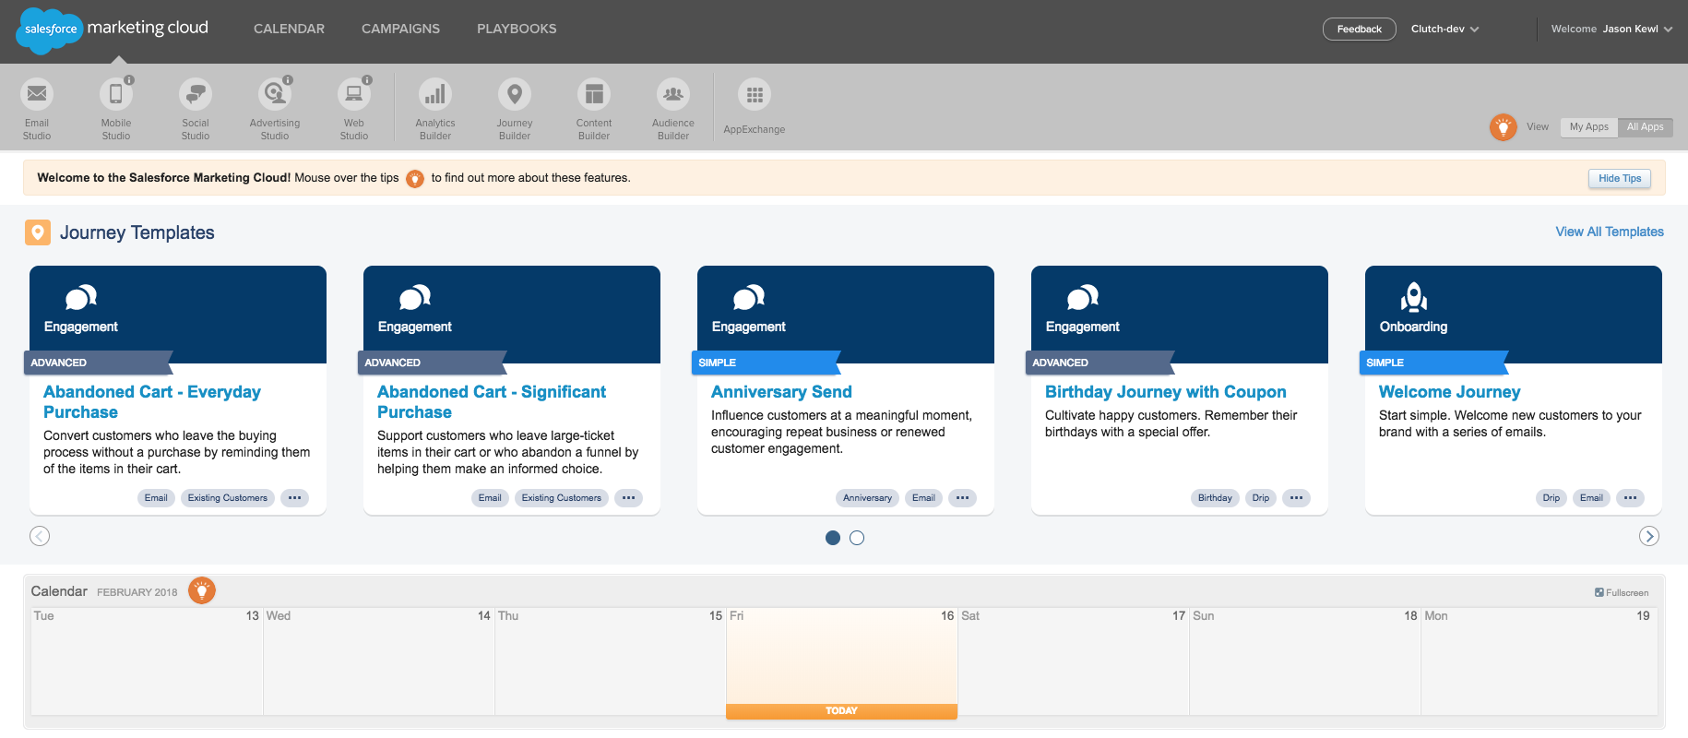Open the Jason Kewl user menu

pyautogui.click(x=1637, y=30)
